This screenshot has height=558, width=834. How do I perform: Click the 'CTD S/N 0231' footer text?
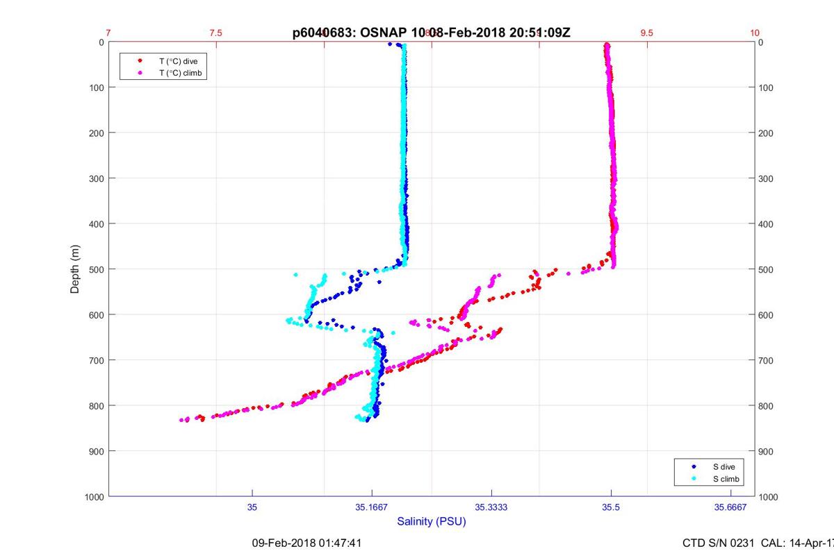(x=717, y=543)
